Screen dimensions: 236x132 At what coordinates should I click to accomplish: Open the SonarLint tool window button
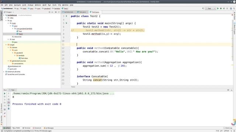click(37, 128)
